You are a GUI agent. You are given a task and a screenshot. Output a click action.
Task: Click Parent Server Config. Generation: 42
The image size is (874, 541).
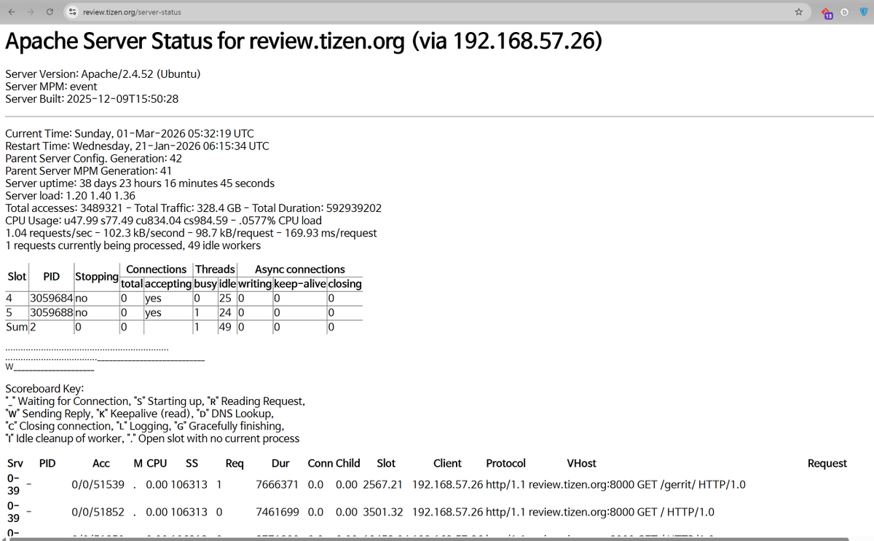click(93, 158)
